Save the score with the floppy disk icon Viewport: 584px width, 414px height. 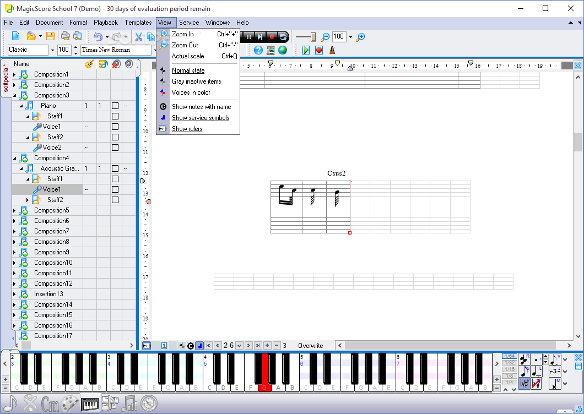coord(50,36)
